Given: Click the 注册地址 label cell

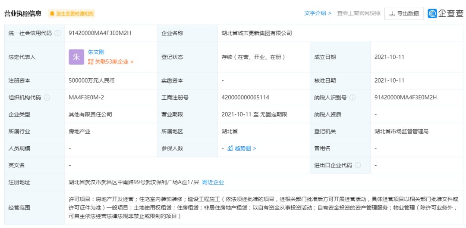Looking at the screenshot, I should (x=35, y=182).
